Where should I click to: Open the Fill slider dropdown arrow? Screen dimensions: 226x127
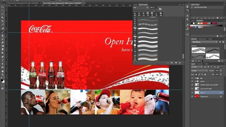tap(221, 74)
